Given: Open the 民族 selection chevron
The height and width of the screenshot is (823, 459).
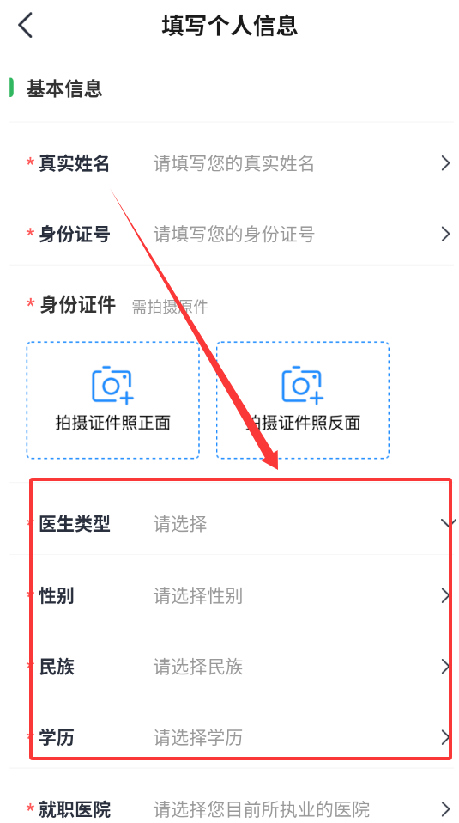Looking at the screenshot, I should (x=445, y=667).
